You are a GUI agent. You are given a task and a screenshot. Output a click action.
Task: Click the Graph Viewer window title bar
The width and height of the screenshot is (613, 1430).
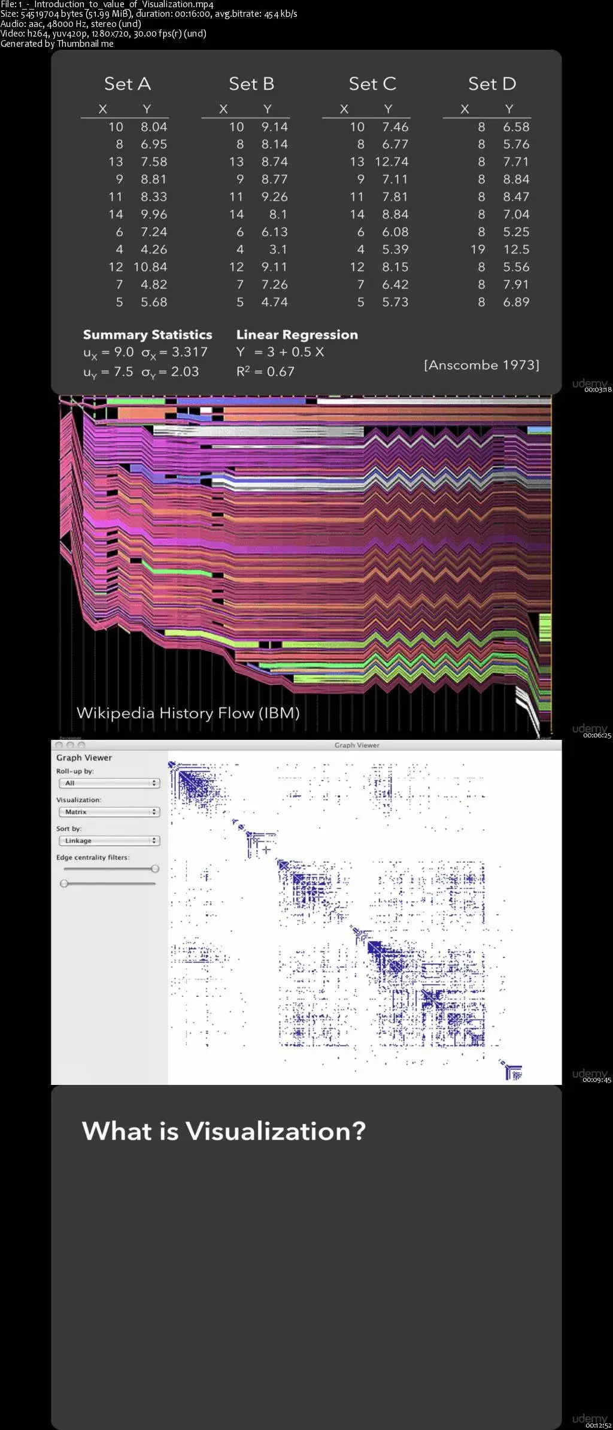(x=306, y=745)
